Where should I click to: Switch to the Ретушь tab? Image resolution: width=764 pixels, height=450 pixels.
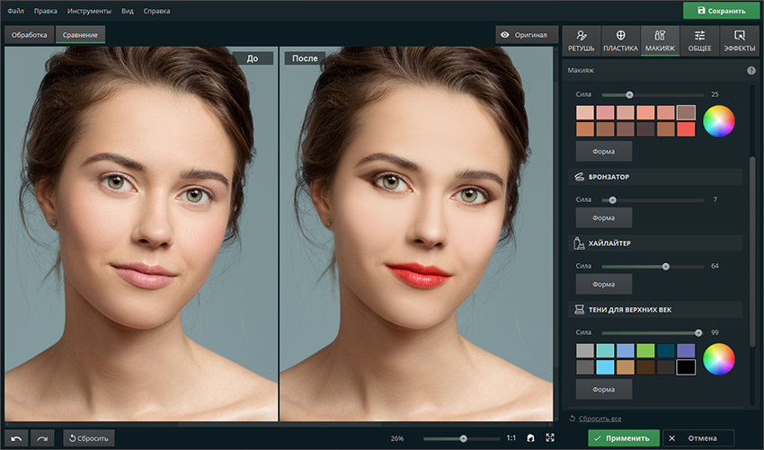coord(582,41)
